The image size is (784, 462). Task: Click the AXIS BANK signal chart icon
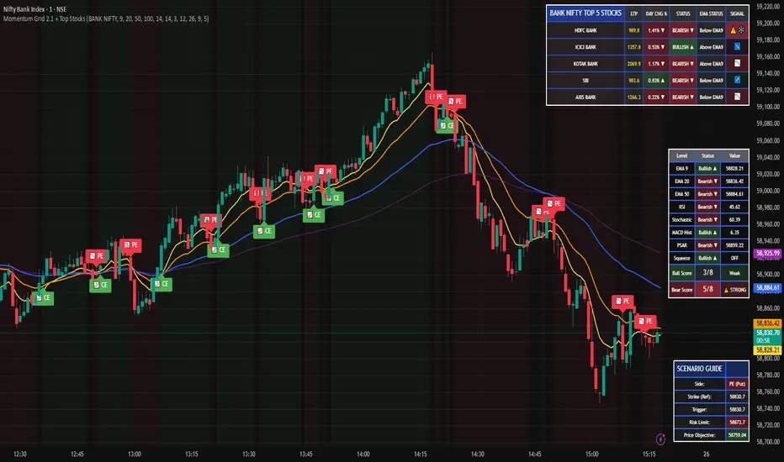click(737, 97)
